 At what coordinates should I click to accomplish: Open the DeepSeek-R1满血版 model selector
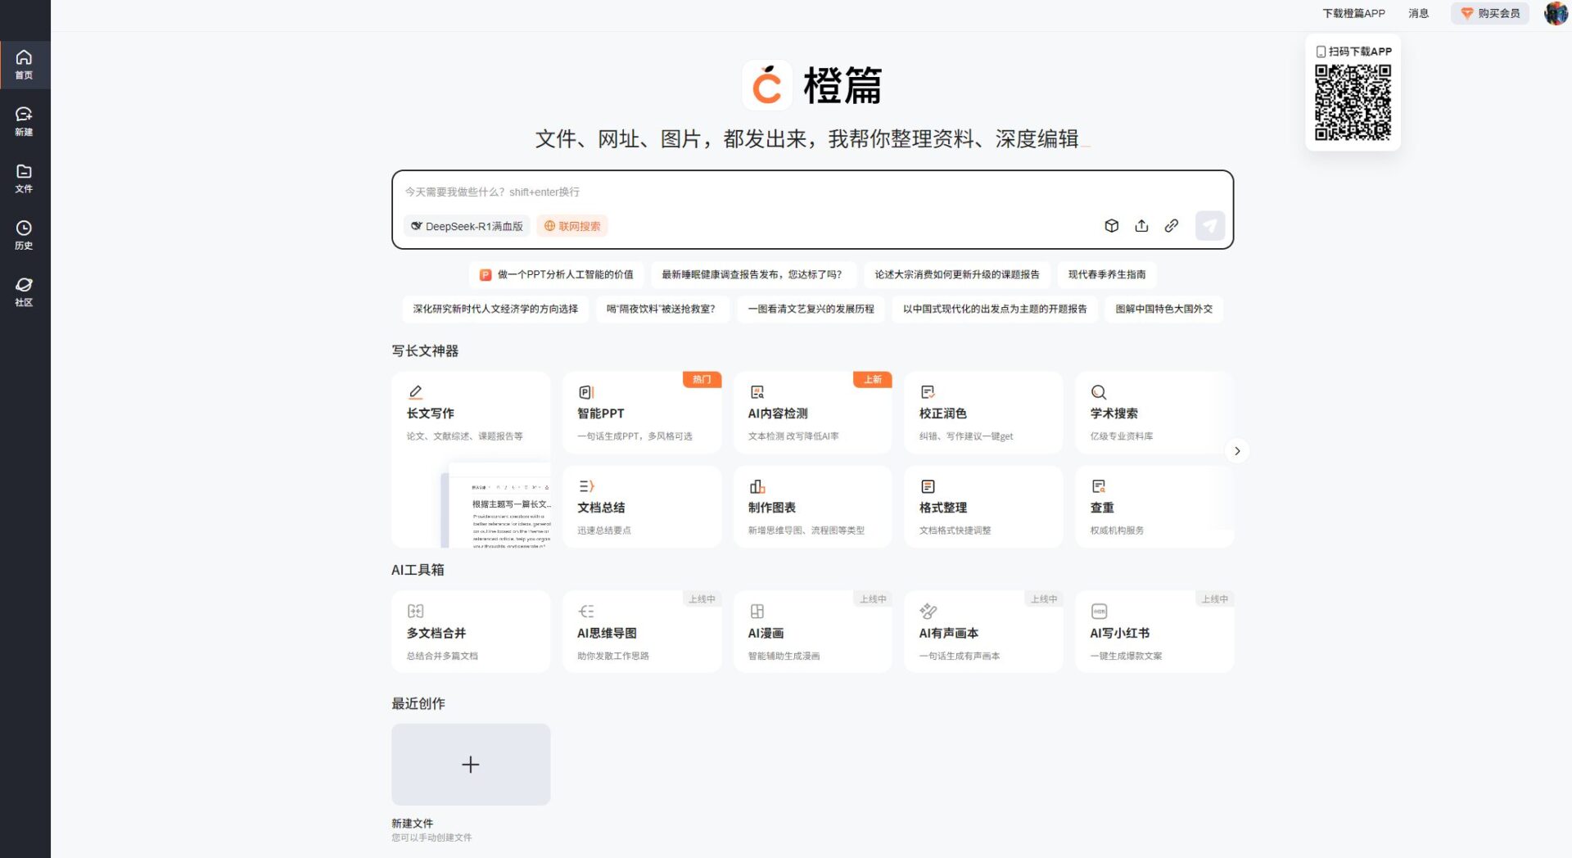467,226
